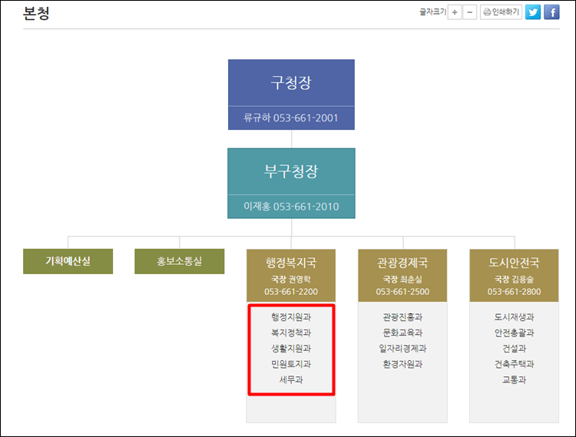The width and height of the screenshot is (576, 437).
Task: Share page on Twitter
Action: coord(533,12)
